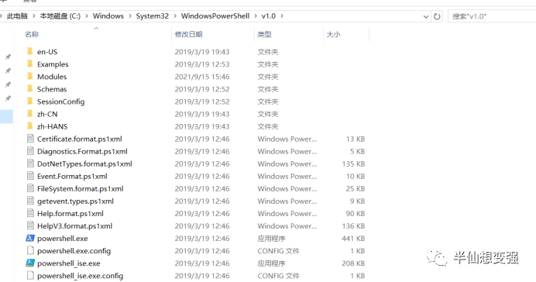Image resolution: width=536 pixels, height=282 pixels.
Task: Go to System32 in breadcrumb
Action: [153, 16]
